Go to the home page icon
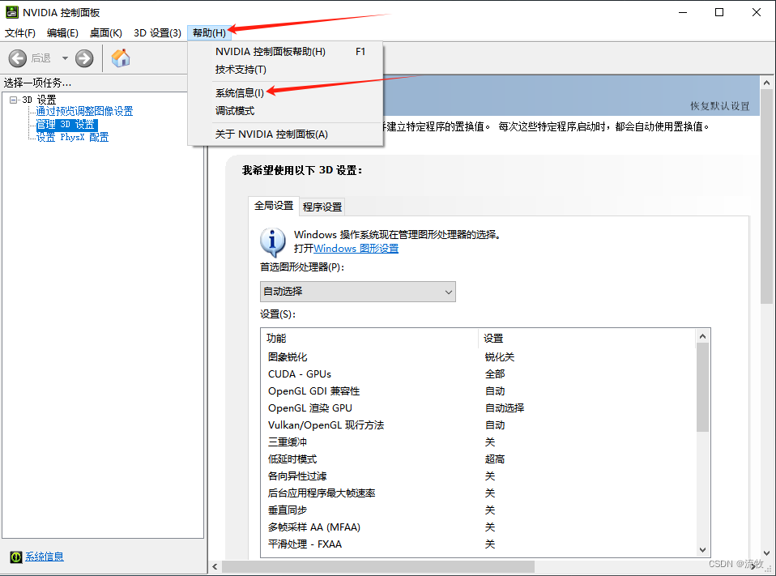776x576 pixels. point(120,58)
